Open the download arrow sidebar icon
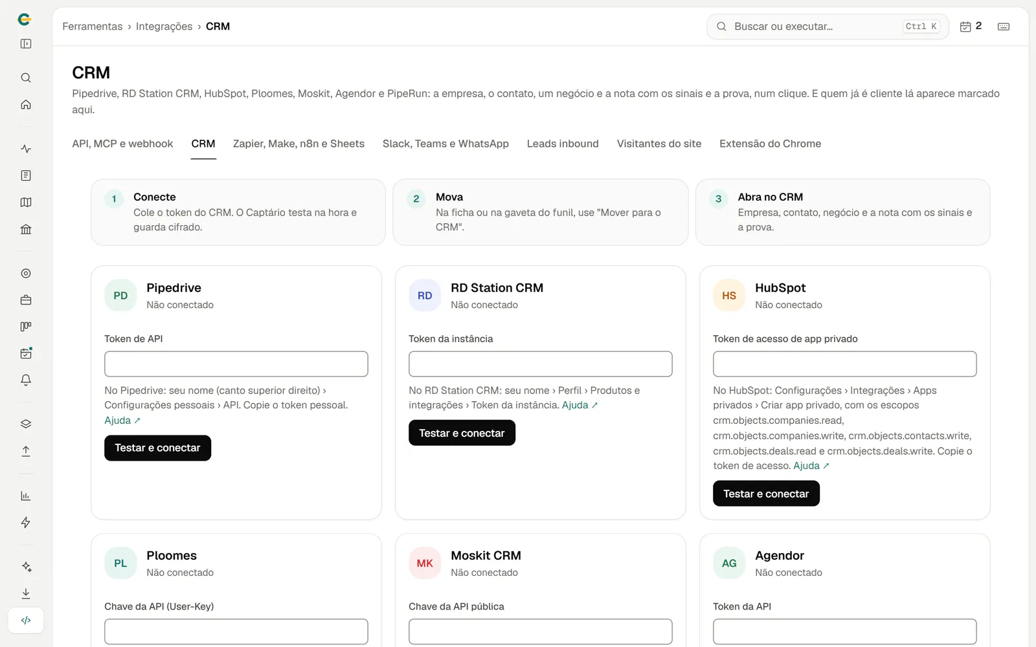The height and width of the screenshot is (647, 1036). click(26, 593)
